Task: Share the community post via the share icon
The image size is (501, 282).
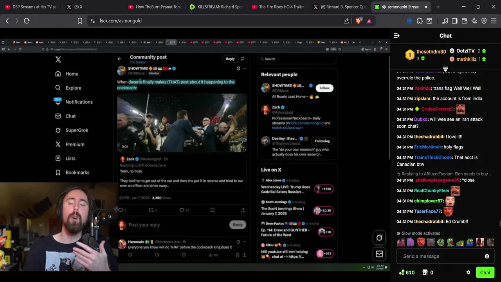Action: (243, 210)
